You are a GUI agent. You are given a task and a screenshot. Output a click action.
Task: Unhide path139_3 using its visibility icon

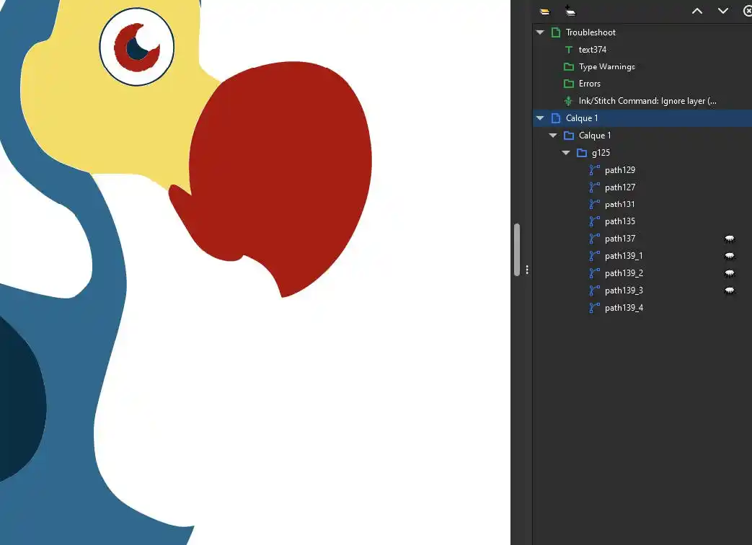(729, 291)
